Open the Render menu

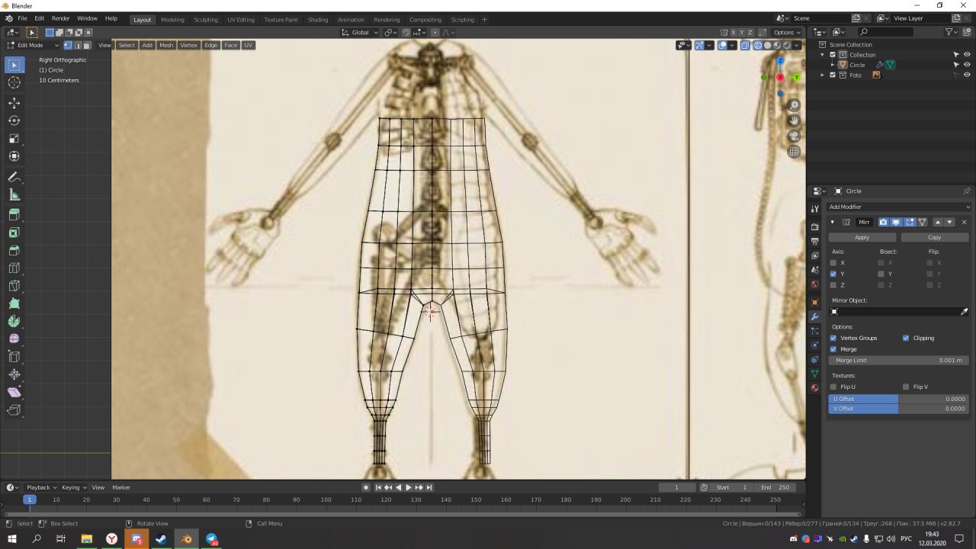point(61,18)
